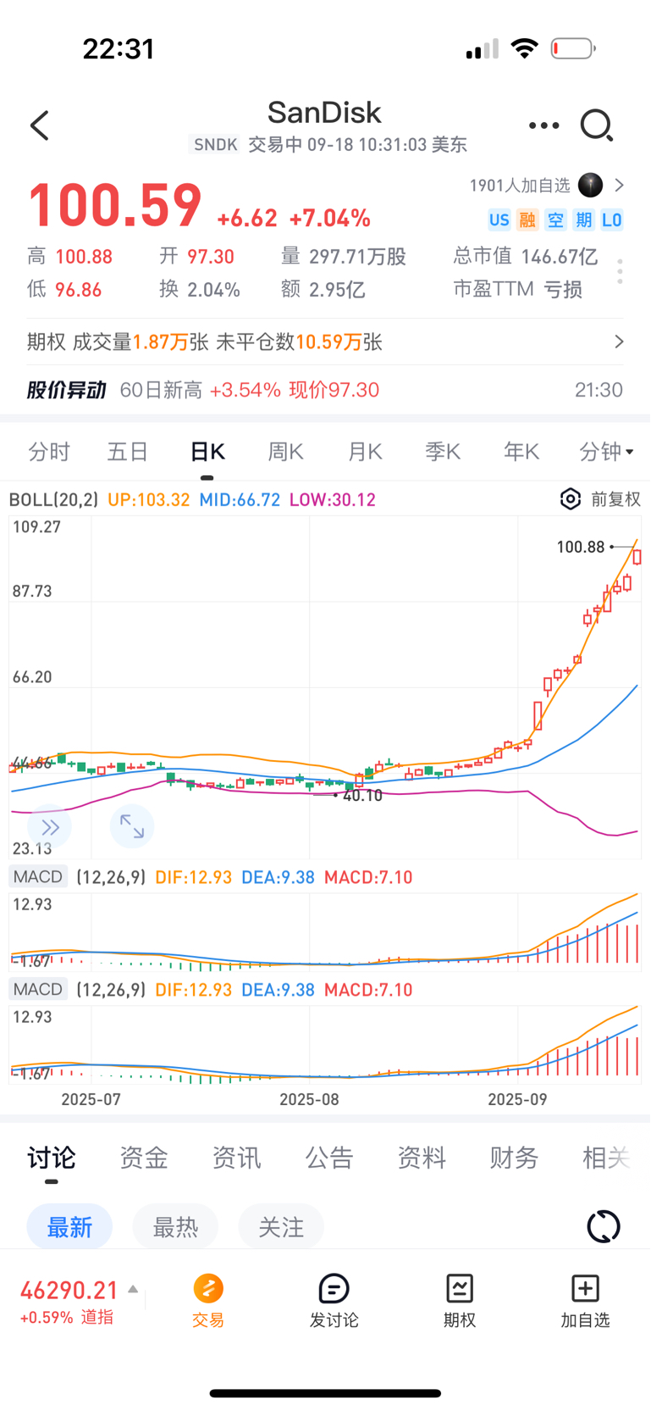Tap the fullscreen diagonal arrows icon
Image resolution: width=651 pixels, height=1411 pixels.
point(132,827)
